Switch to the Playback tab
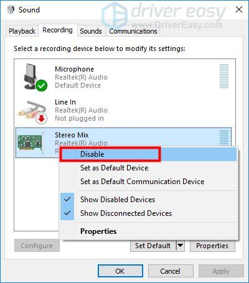249x283 pixels. pyautogui.click(x=22, y=31)
